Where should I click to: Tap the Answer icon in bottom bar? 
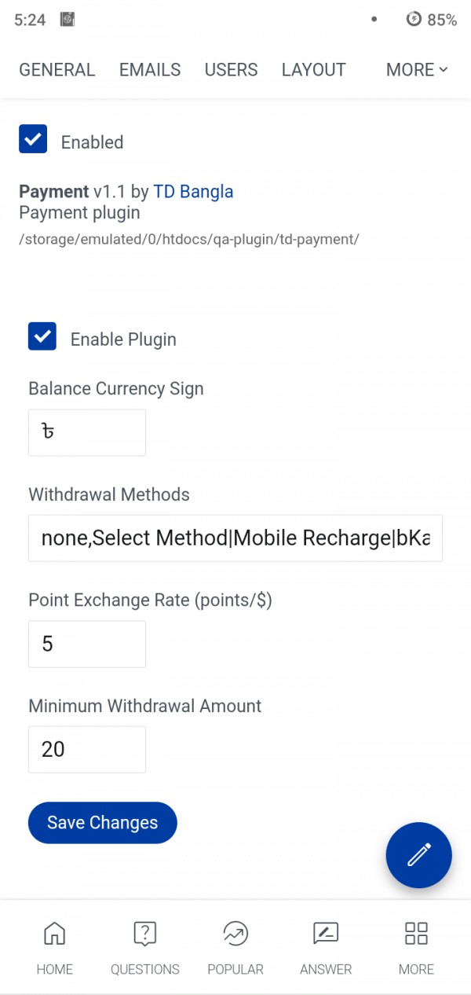[326, 934]
